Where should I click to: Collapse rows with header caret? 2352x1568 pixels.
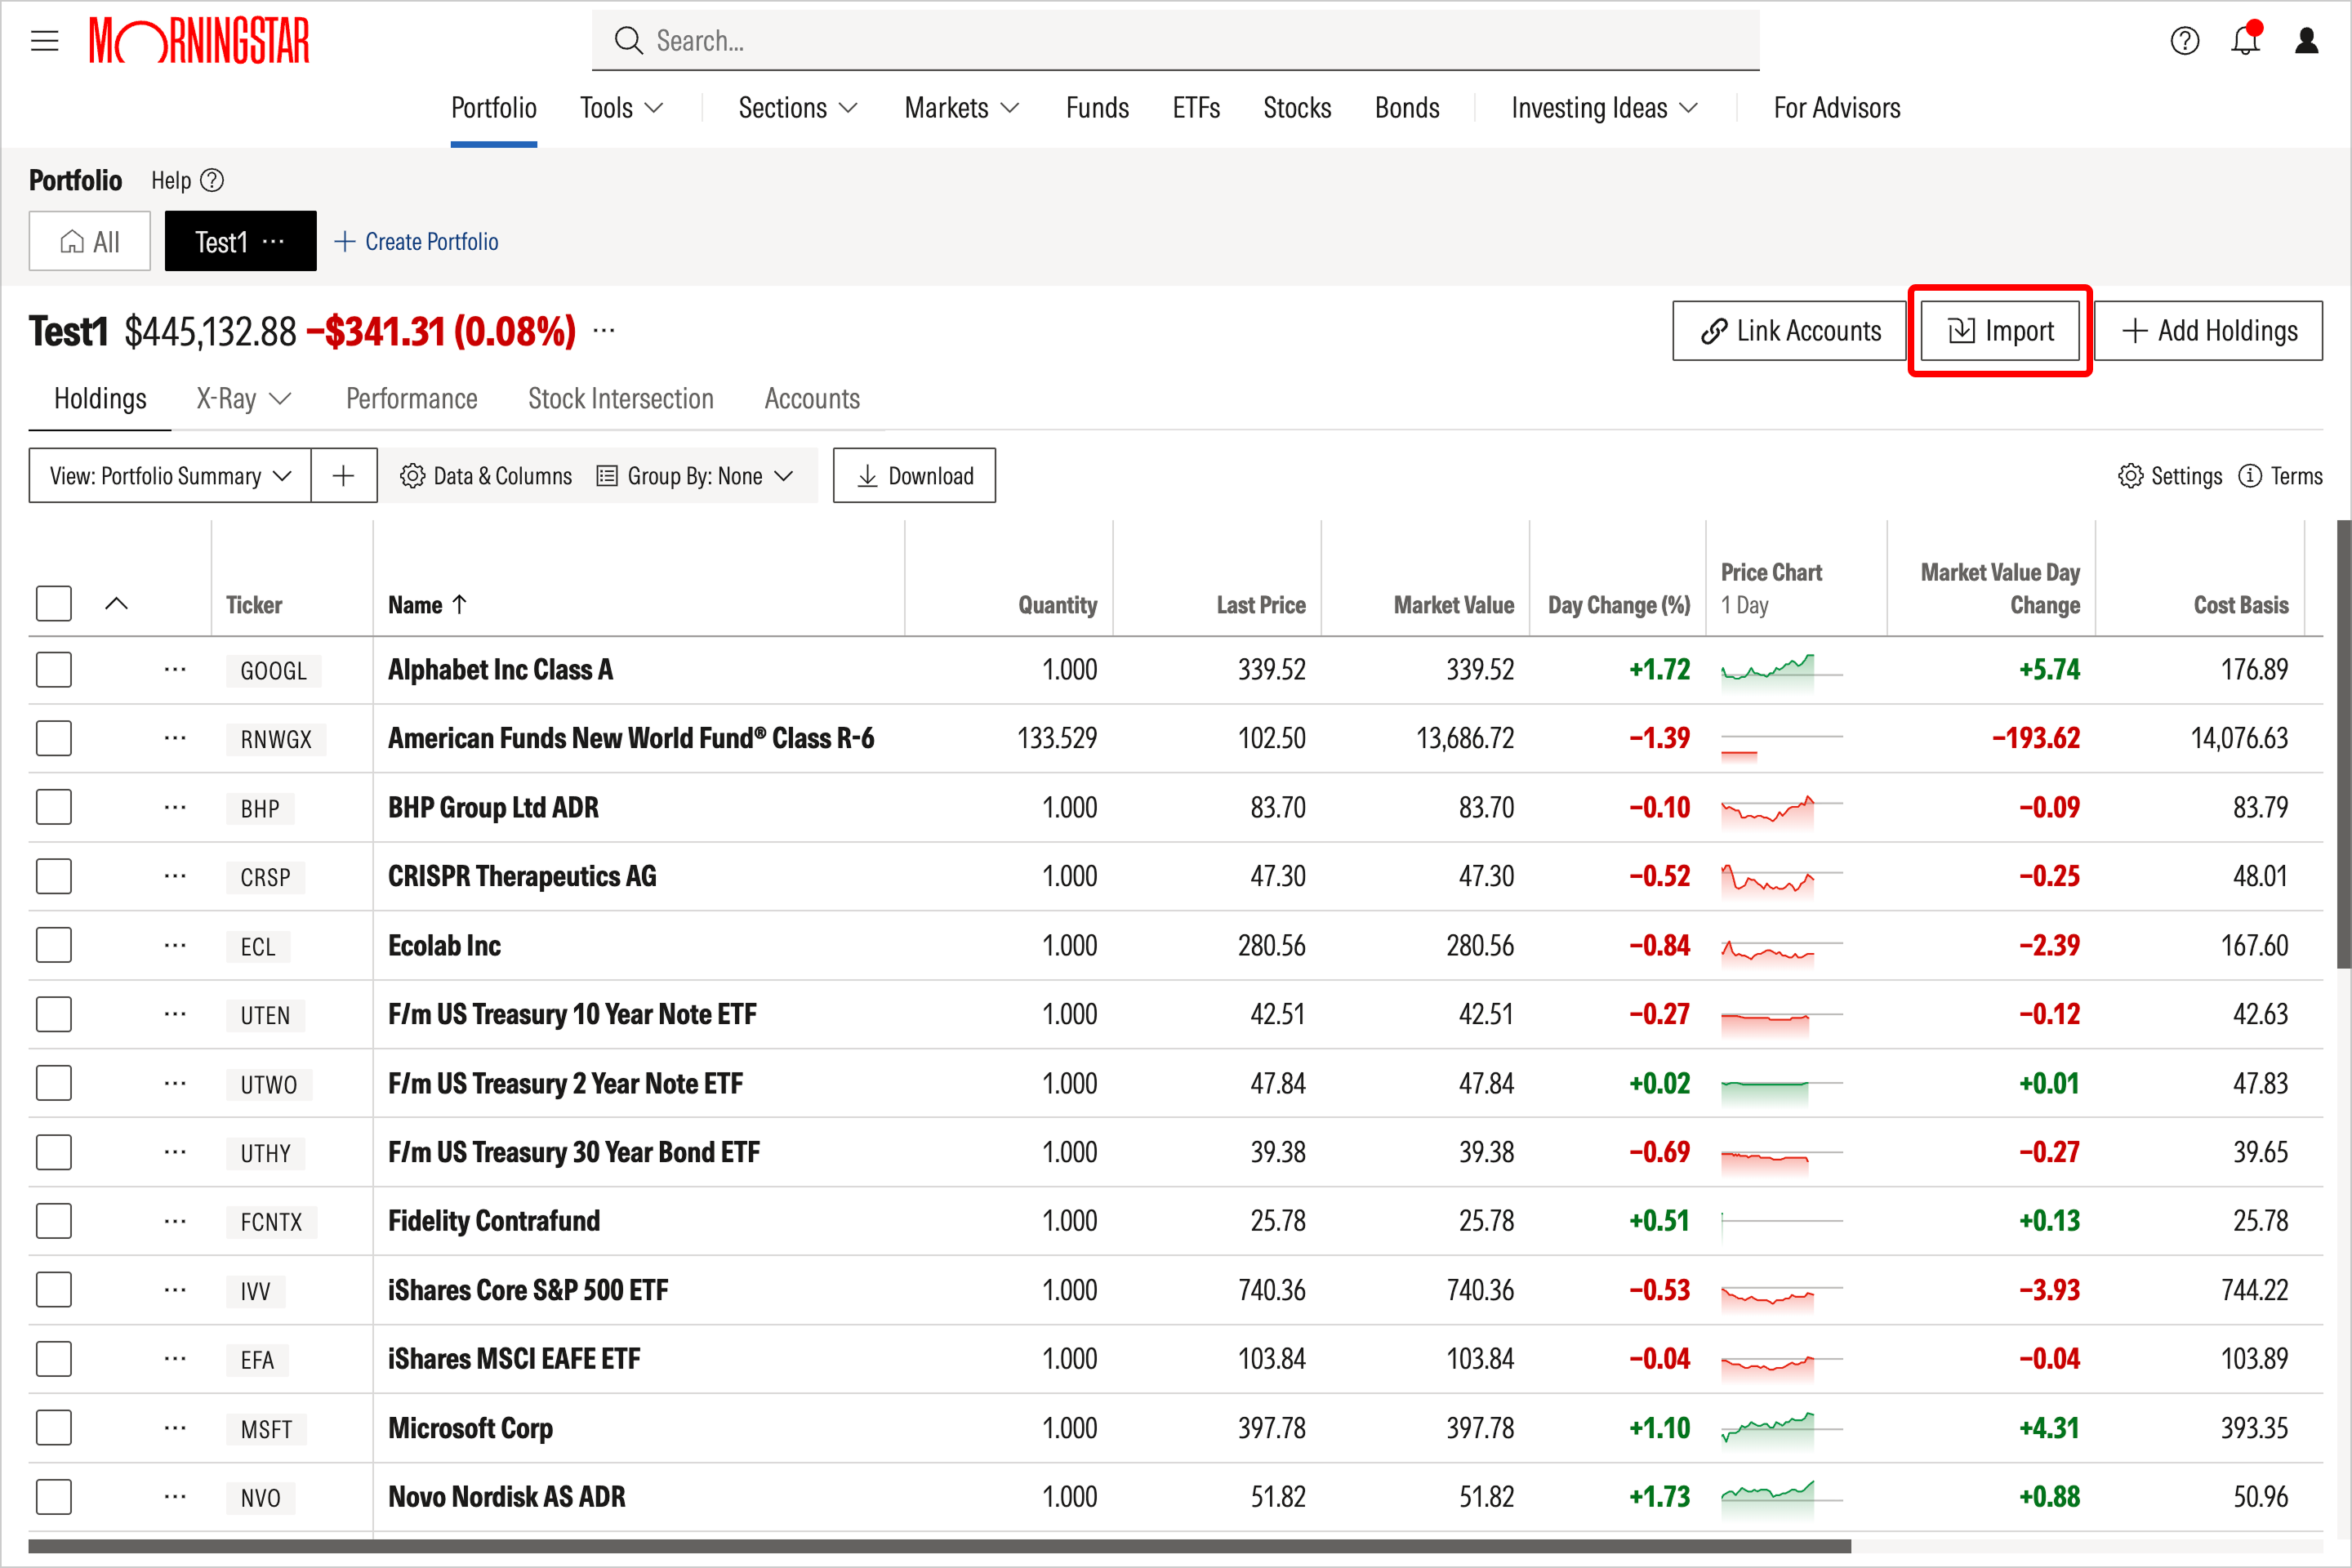pyautogui.click(x=116, y=604)
